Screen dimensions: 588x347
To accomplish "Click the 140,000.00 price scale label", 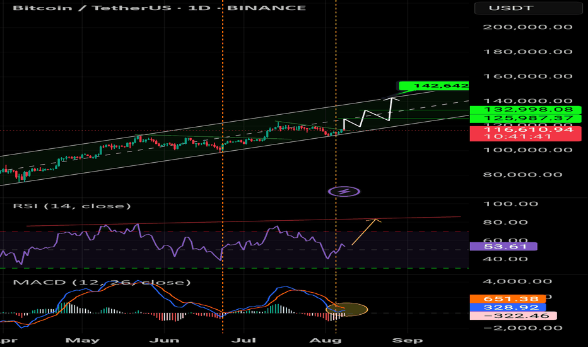I will pyautogui.click(x=527, y=101).
